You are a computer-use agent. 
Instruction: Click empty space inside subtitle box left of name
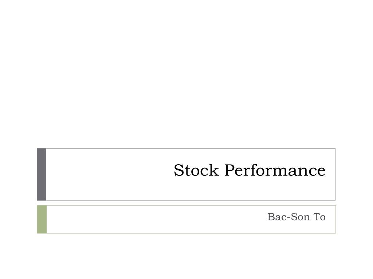(x=154, y=219)
